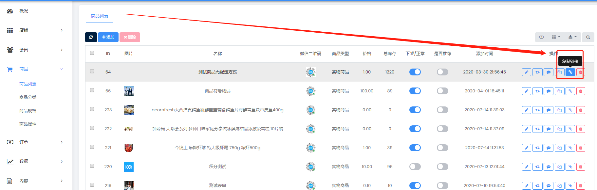This screenshot has width=597, height=190.
Task: Open the search magnifier in table toolbar
Action: pos(588,37)
